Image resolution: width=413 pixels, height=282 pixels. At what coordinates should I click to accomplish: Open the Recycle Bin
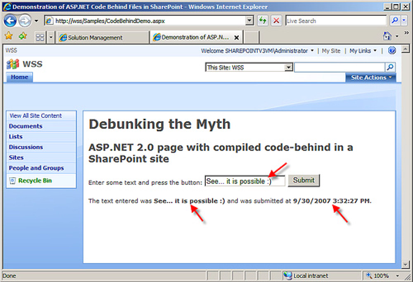click(x=35, y=181)
